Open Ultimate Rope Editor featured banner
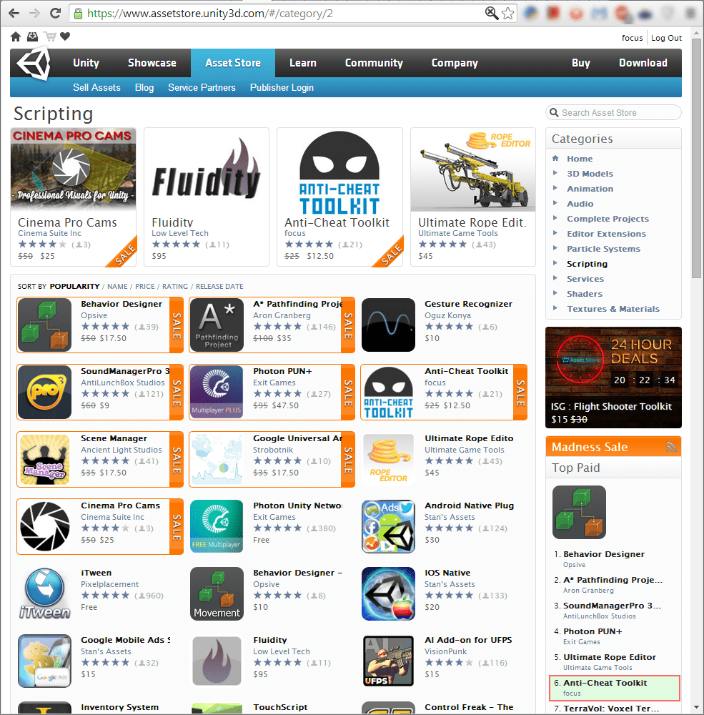This screenshot has height=715, width=704. pyautogui.click(x=473, y=169)
